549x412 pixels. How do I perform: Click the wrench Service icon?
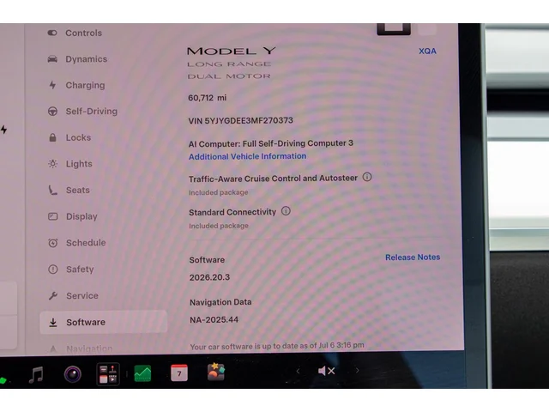(53, 295)
